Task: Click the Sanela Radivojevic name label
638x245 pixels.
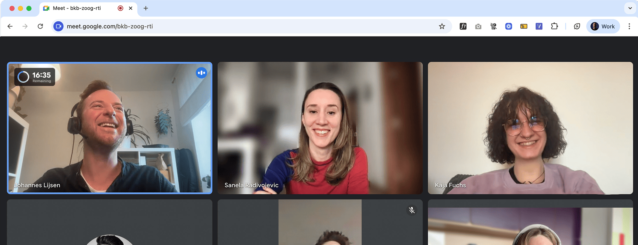Action: (252, 185)
